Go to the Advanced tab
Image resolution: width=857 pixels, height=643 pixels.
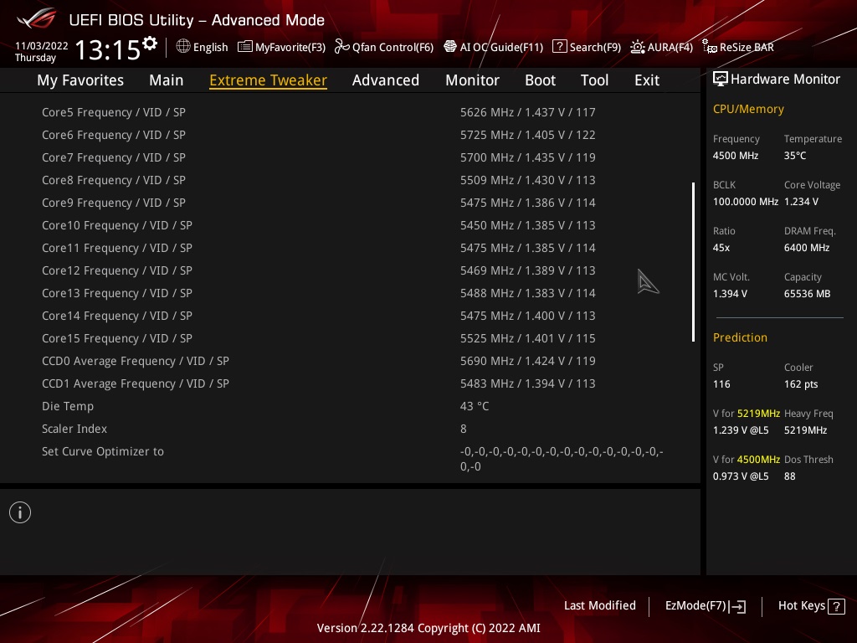(385, 80)
